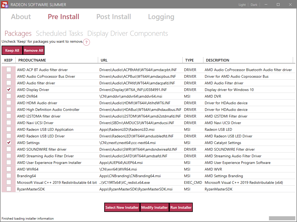Click 'Finished loading installer information' status text
The height and width of the screenshot is (222, 297).
point(28,218)
